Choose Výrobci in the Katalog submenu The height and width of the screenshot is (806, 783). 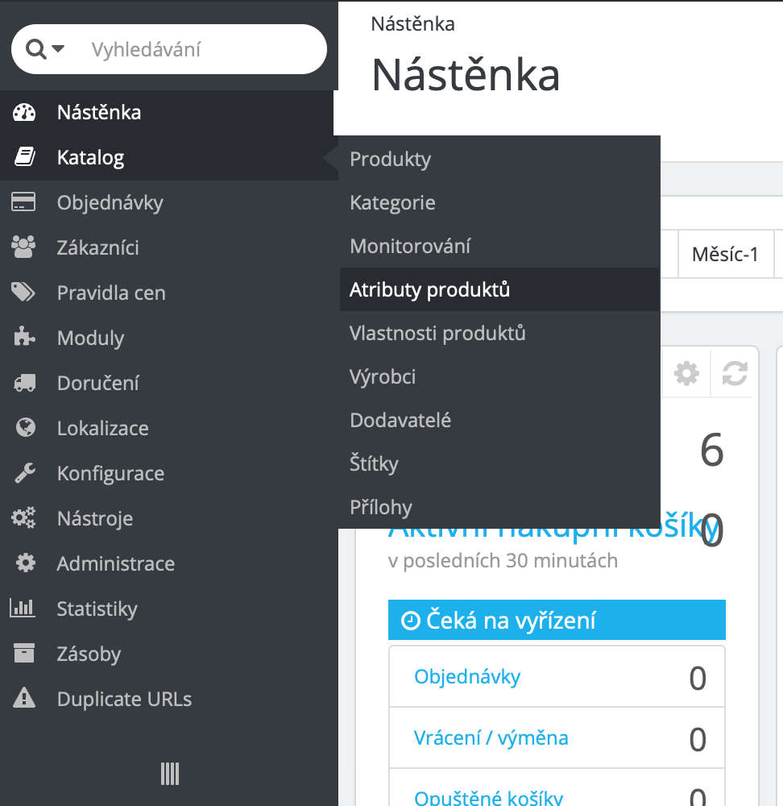click(x=383, y=376)
